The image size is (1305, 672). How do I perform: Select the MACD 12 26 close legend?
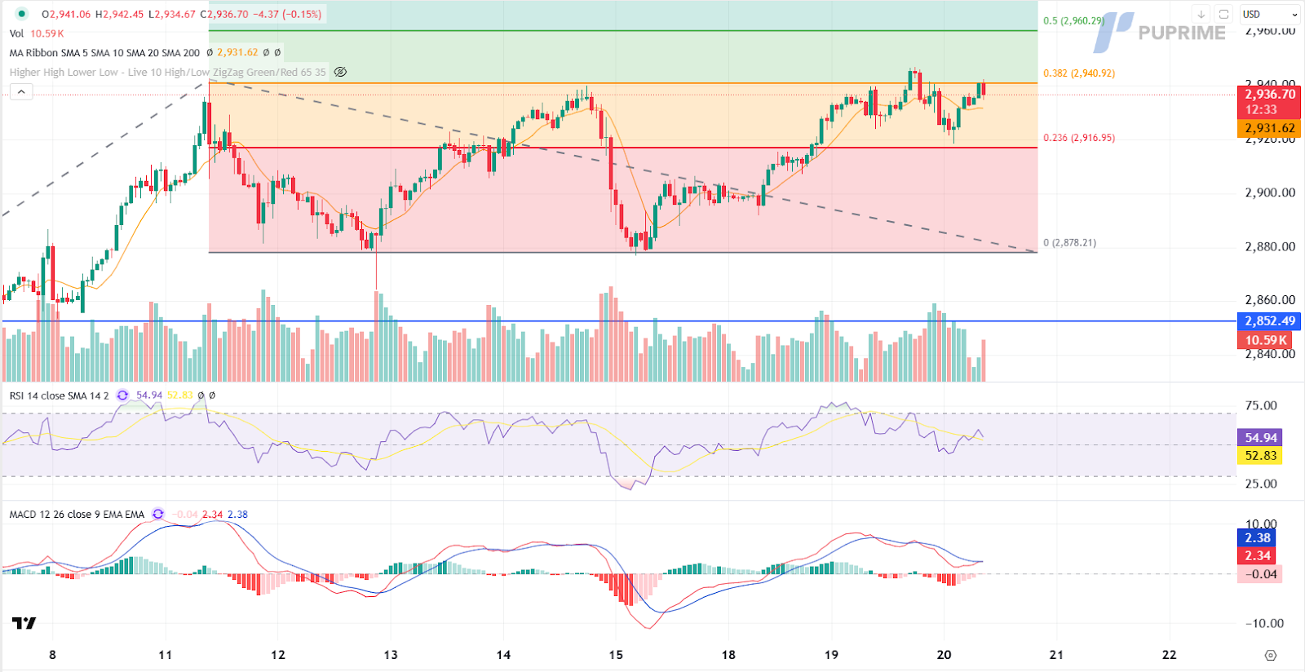tap(77, 515)
